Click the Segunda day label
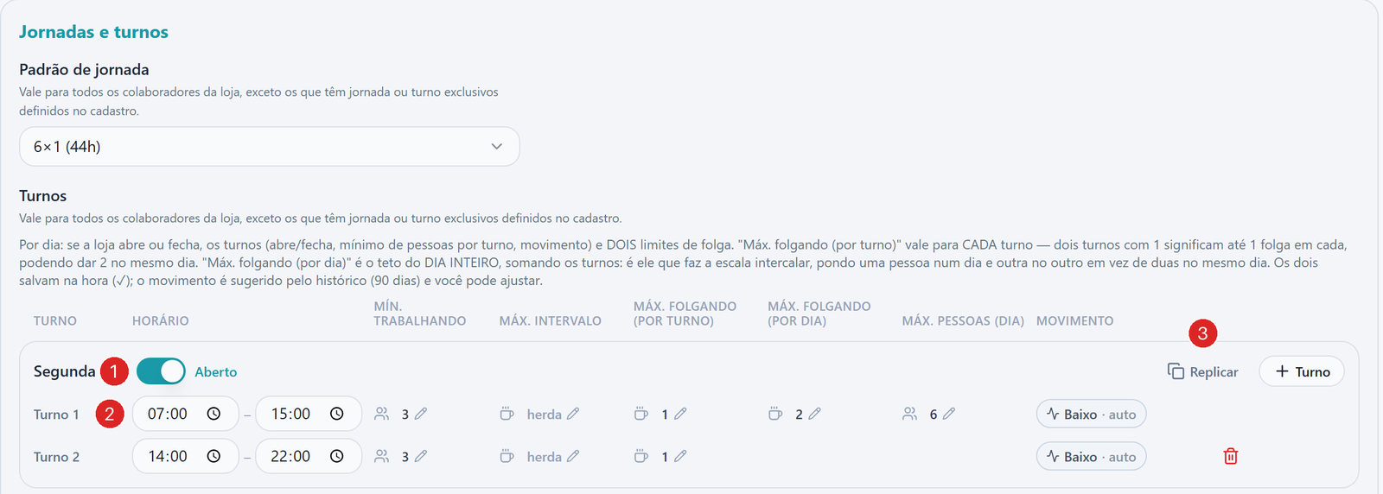Viewport: 1383px width, 494px height. click(65, 371)
